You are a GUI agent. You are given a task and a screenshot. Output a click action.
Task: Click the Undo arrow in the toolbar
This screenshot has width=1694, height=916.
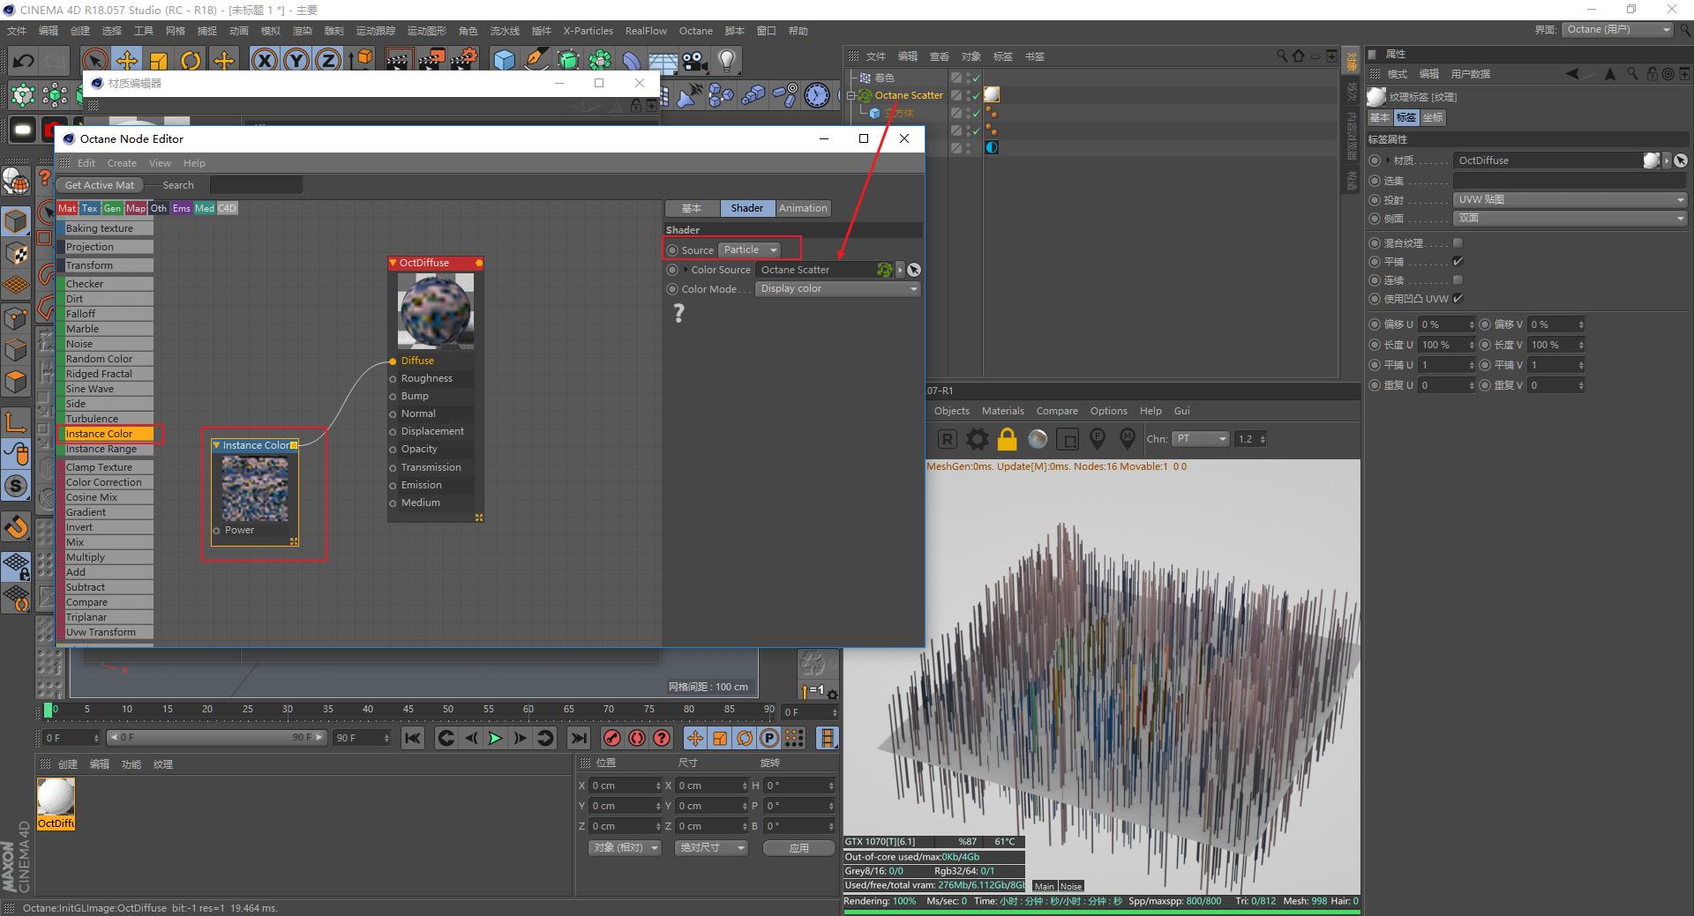click(24, 61)
